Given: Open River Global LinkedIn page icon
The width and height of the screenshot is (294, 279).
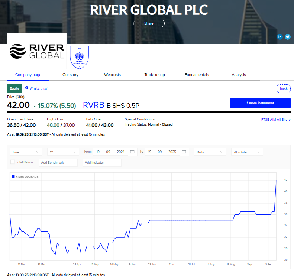Looking at the screenshot, I should 280,37.
